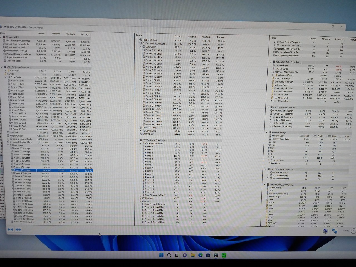Click the clock icon beside the 5:59:50 timer
Screen dimensions: 356x267
tap(353, 231)
